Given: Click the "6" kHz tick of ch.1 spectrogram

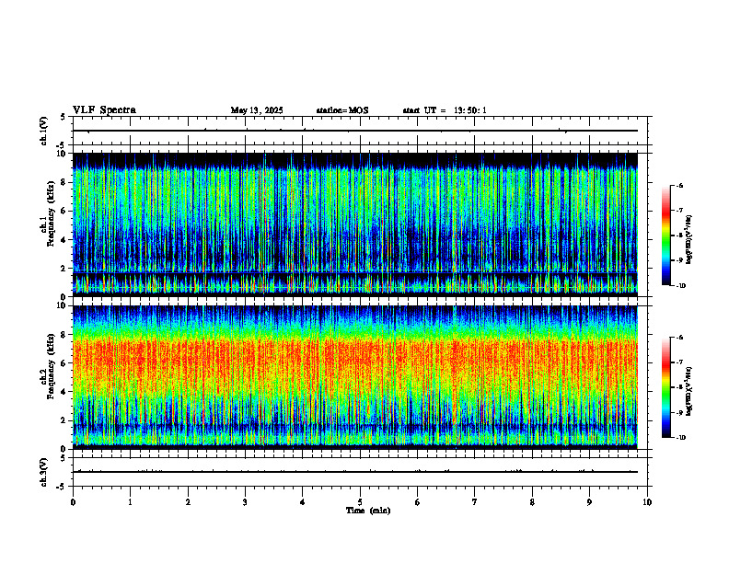Looking at the screenshot, I should 64,211.
